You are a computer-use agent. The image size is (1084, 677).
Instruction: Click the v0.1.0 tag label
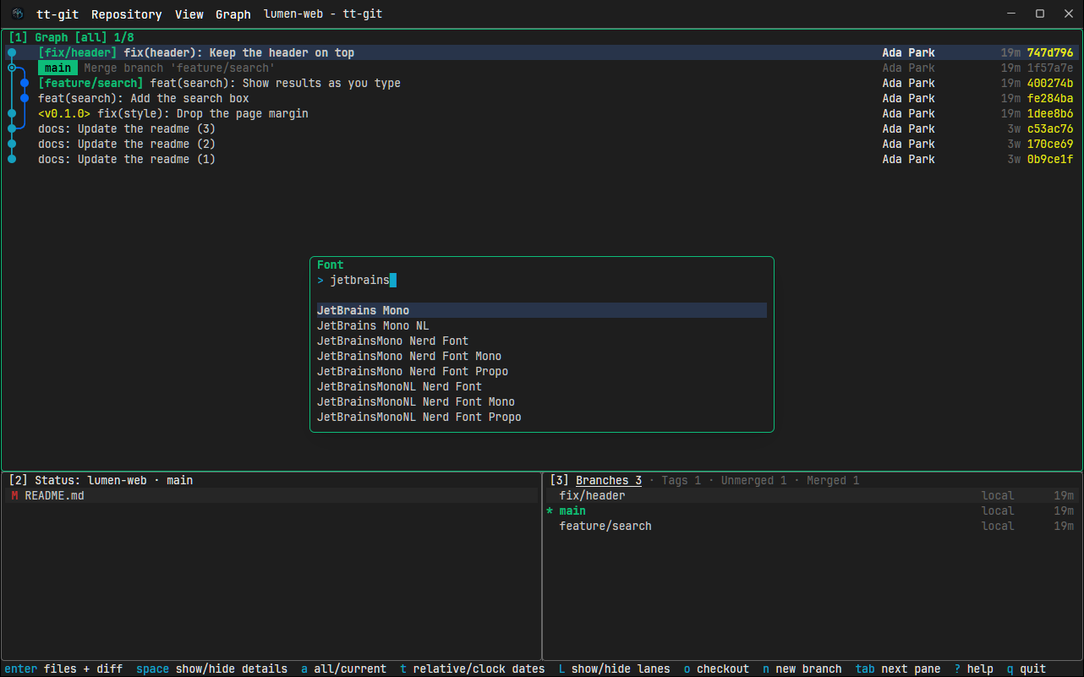(64, 114)
